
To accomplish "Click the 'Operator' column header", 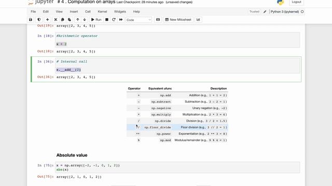I will (134, 88).
